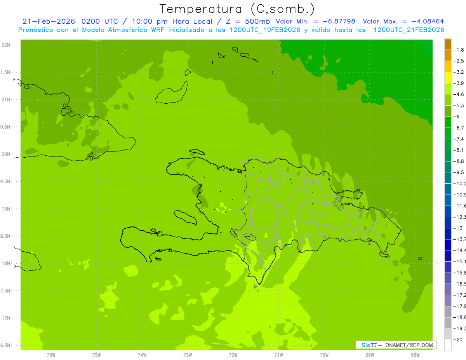Click the 'Valor Min. = -6.87798' text

[x=315, y=21]
